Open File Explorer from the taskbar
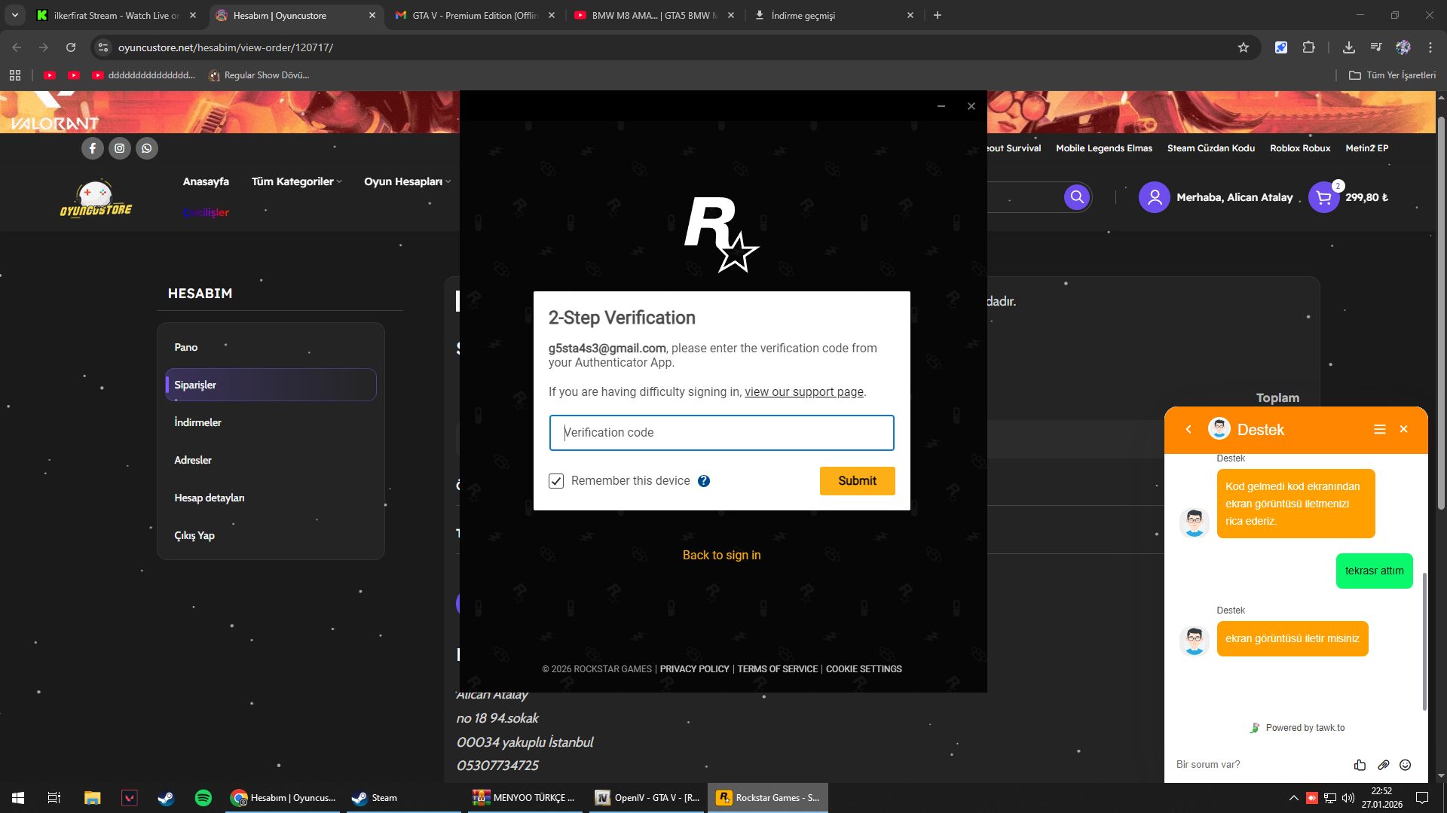This screenshot has height=813, width=1447. pyautogui.click(x=93, y=798)
